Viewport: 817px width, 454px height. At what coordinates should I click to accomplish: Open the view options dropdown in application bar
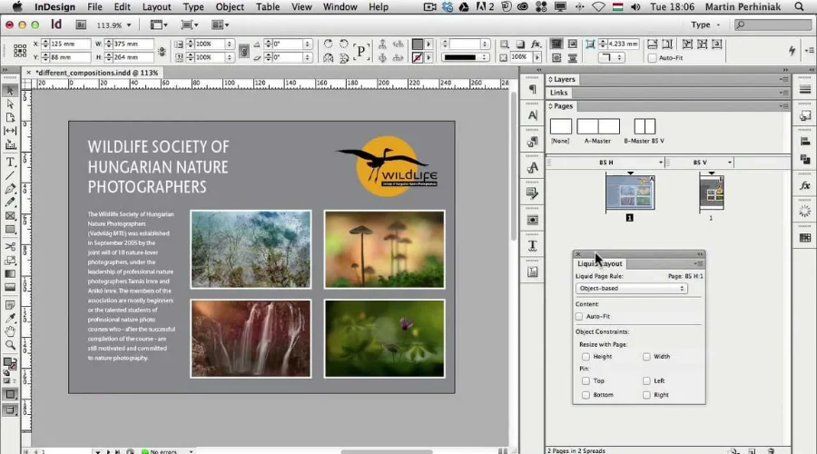tap(159, 25)
